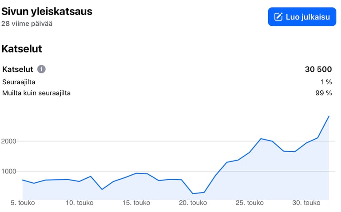Click the 20. touko axis label
This screenshot has width=341, height=212.
click(x=193, y=203)
